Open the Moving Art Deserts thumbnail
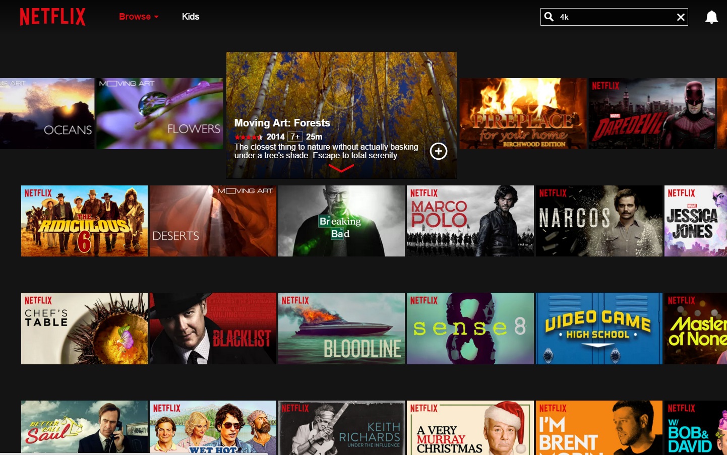The image size is (727, 455). coord(213,221)
